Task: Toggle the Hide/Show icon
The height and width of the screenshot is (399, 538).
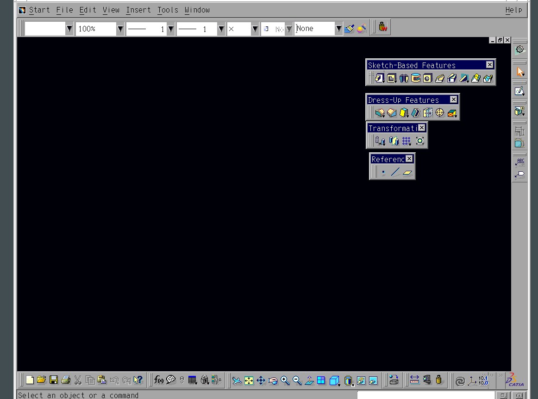Action: pyautogui.click(x=361, y=380)
